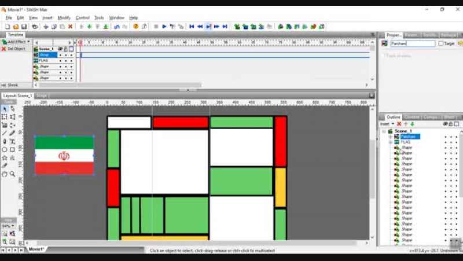Expand the FLAG item in Outline tree
463x261 pixels.
pyautogui.click(x=390, y=142)
